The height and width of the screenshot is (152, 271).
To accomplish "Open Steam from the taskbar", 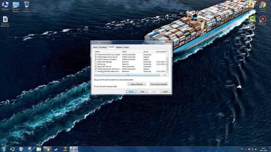I will click(56, 149).
